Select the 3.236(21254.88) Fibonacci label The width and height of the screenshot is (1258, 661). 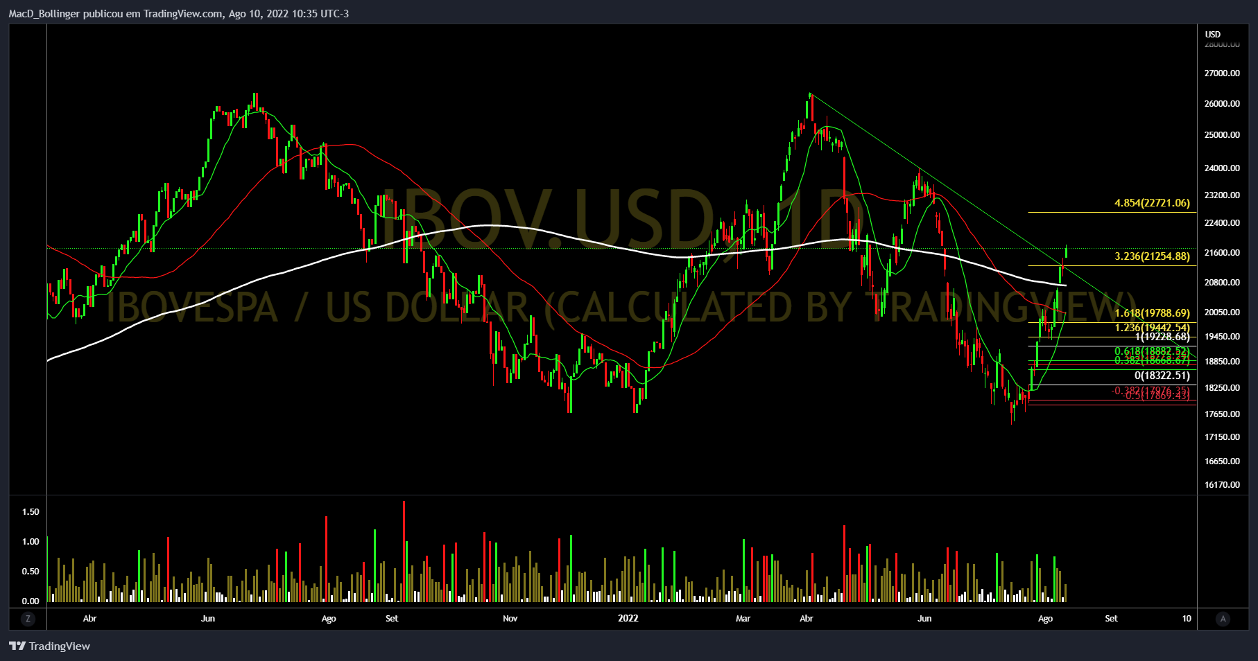click(x=1152, y=256)
